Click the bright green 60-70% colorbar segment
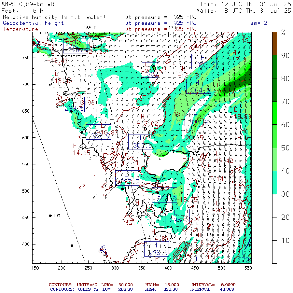293x293 pixels. point(274,113)
